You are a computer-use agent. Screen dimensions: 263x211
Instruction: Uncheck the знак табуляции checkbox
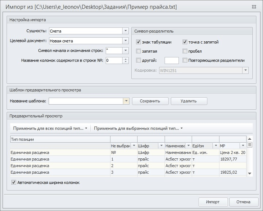pos(139,42)
